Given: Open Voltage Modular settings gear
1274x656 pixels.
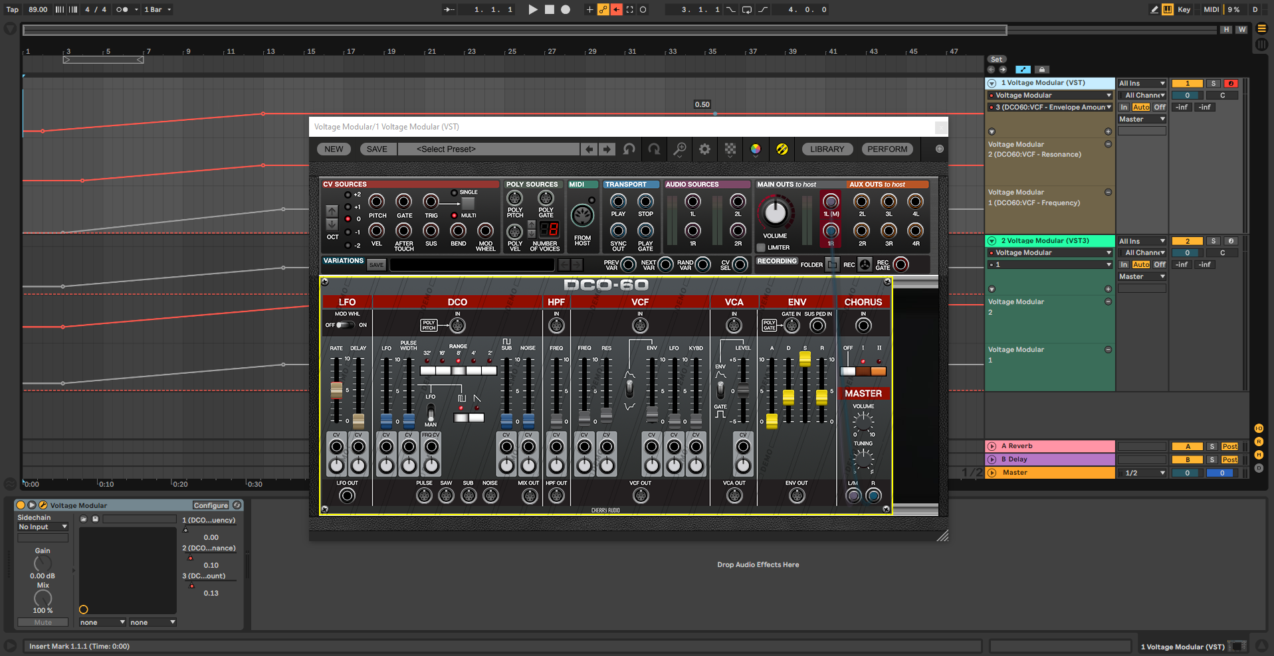Looking at the screenshot, I should coord(704,149).
